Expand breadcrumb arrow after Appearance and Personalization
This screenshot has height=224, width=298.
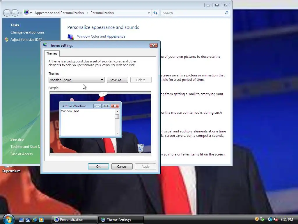pos(87,13)
